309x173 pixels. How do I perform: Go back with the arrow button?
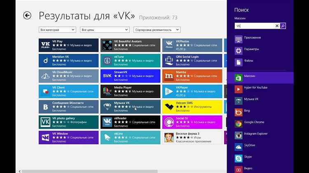click(x=27, y=15)
